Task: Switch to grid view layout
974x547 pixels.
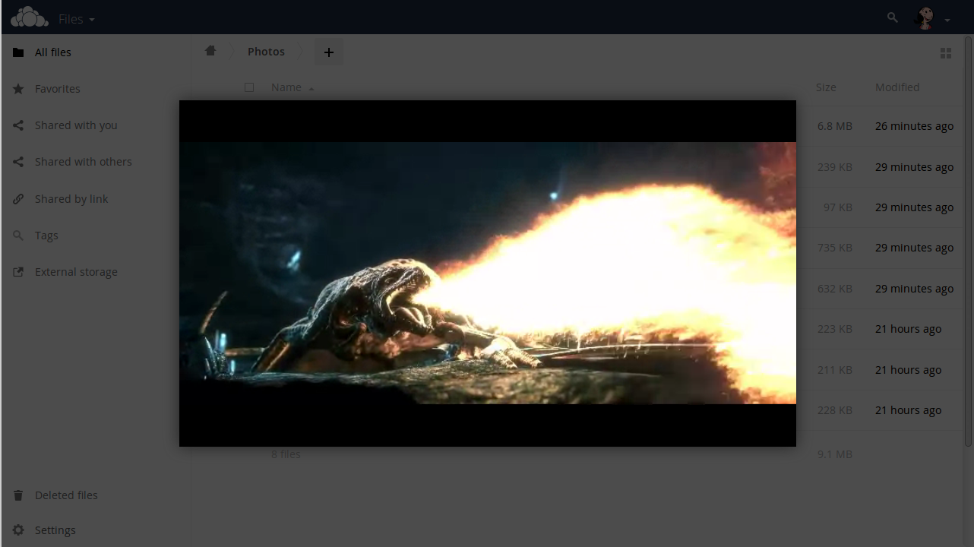Action: tap(946, 53)
